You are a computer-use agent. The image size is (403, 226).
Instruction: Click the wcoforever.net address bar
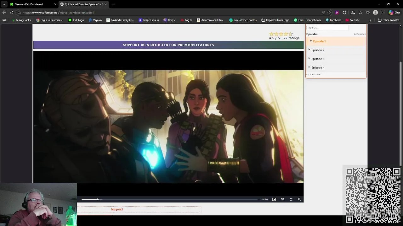click(x=170, y=13)
